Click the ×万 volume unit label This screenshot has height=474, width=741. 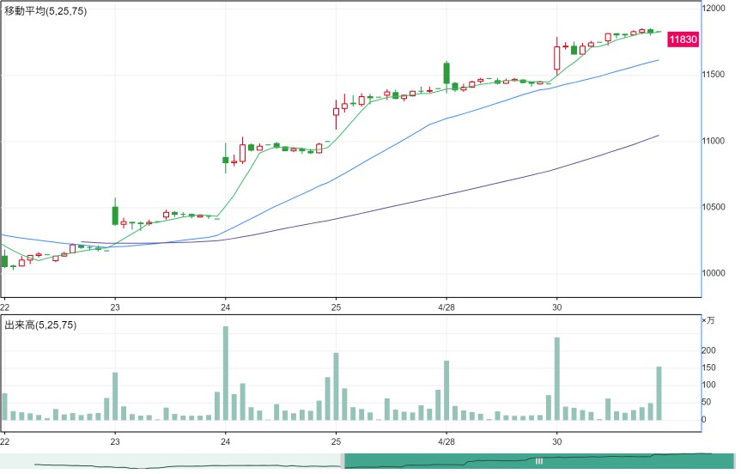(x=708, y=320)
